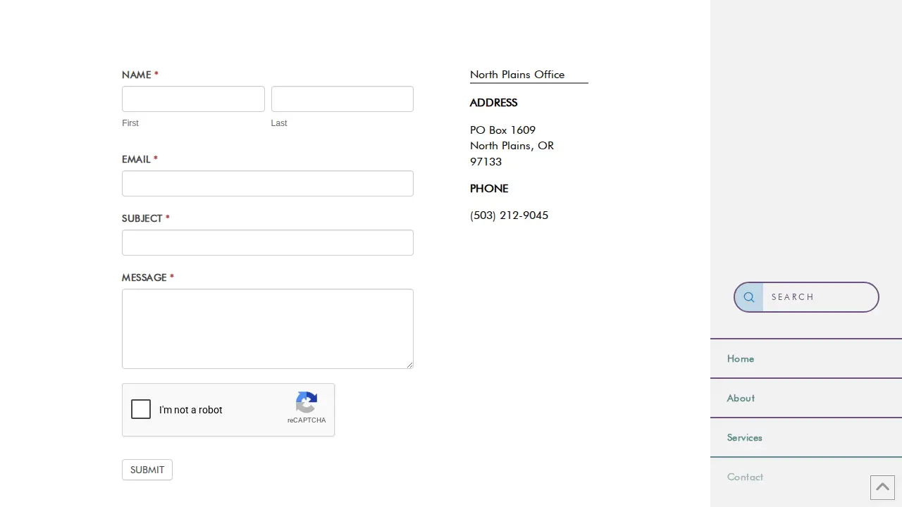
Task: Click the First name field
Action: click(193, 99)
